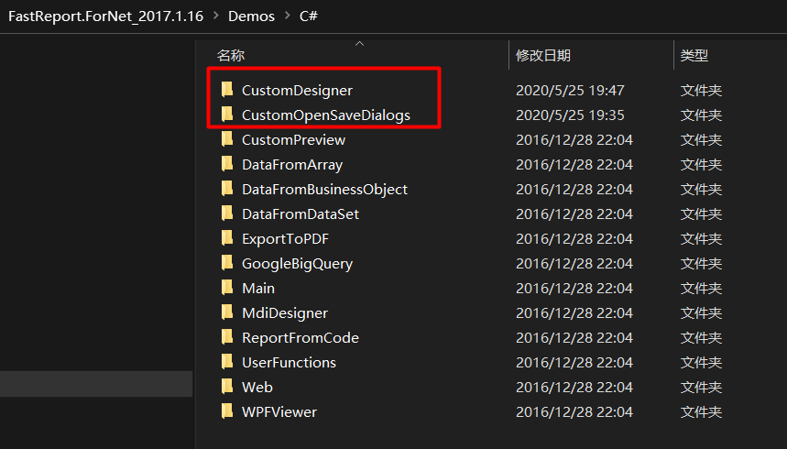
Task: Select the UserFunctions folder name
Action: (x=289, y=363)
